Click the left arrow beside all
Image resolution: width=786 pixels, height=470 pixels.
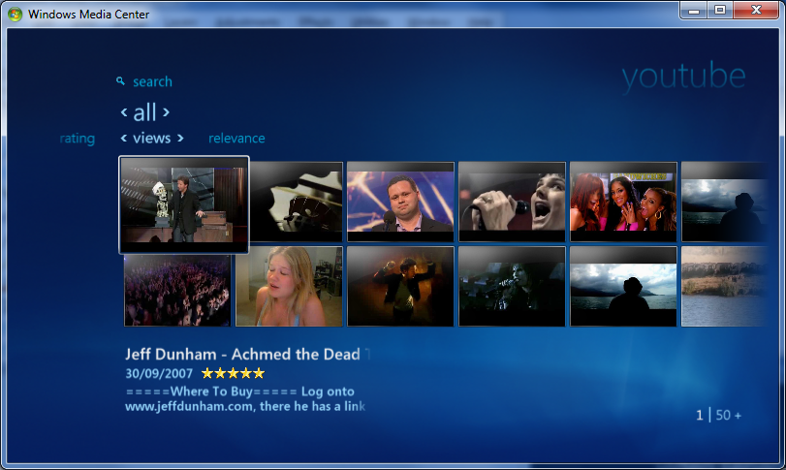[x=124, y=112]
